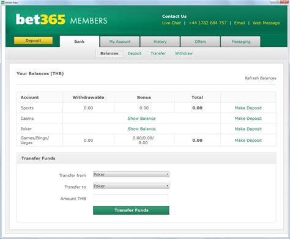Click the Poker account row label
Image resolution: width=290 pixels, height=239 pixels.
click(x=26, y=129)
